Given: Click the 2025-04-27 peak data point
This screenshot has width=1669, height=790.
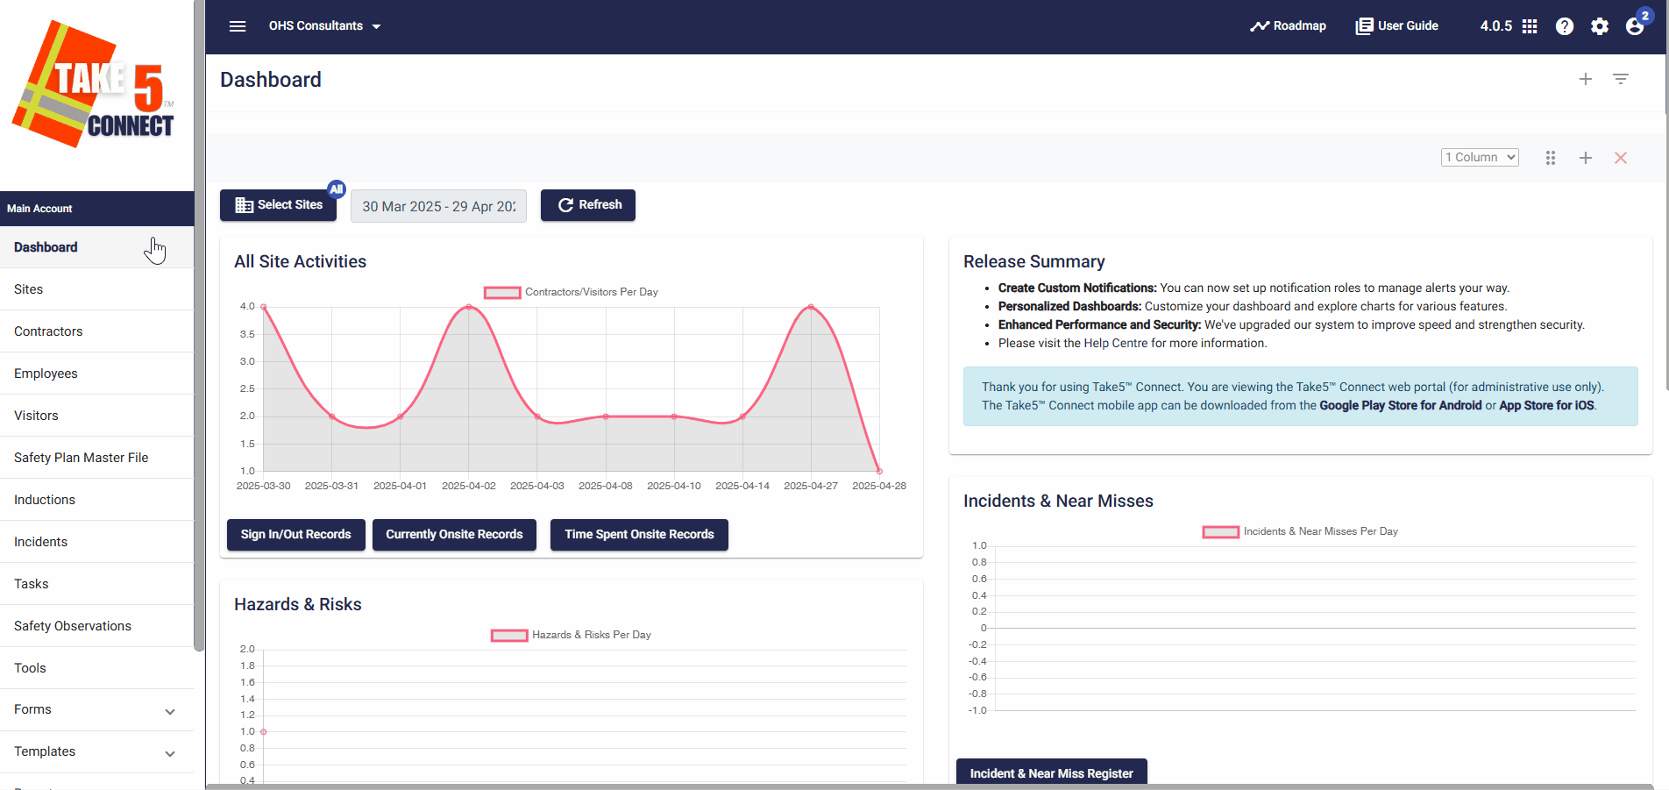Looking at the screenshot, I should 811,307.
